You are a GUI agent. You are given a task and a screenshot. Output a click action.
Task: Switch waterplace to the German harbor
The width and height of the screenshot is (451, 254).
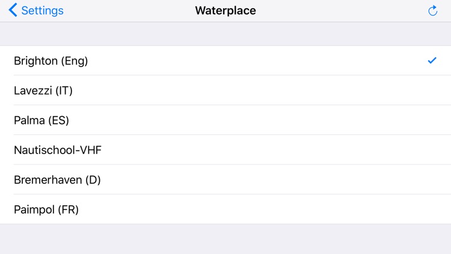click(x=226, y=179)
